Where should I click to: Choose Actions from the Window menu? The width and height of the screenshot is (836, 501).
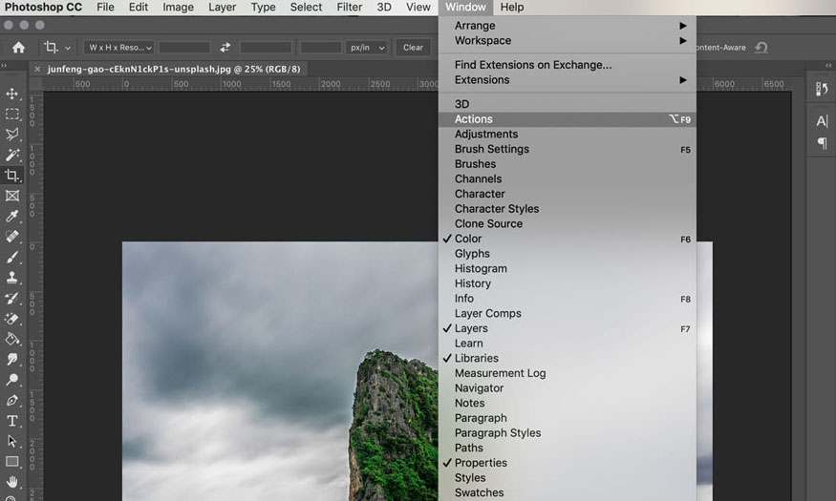click(x=474, y=119)
